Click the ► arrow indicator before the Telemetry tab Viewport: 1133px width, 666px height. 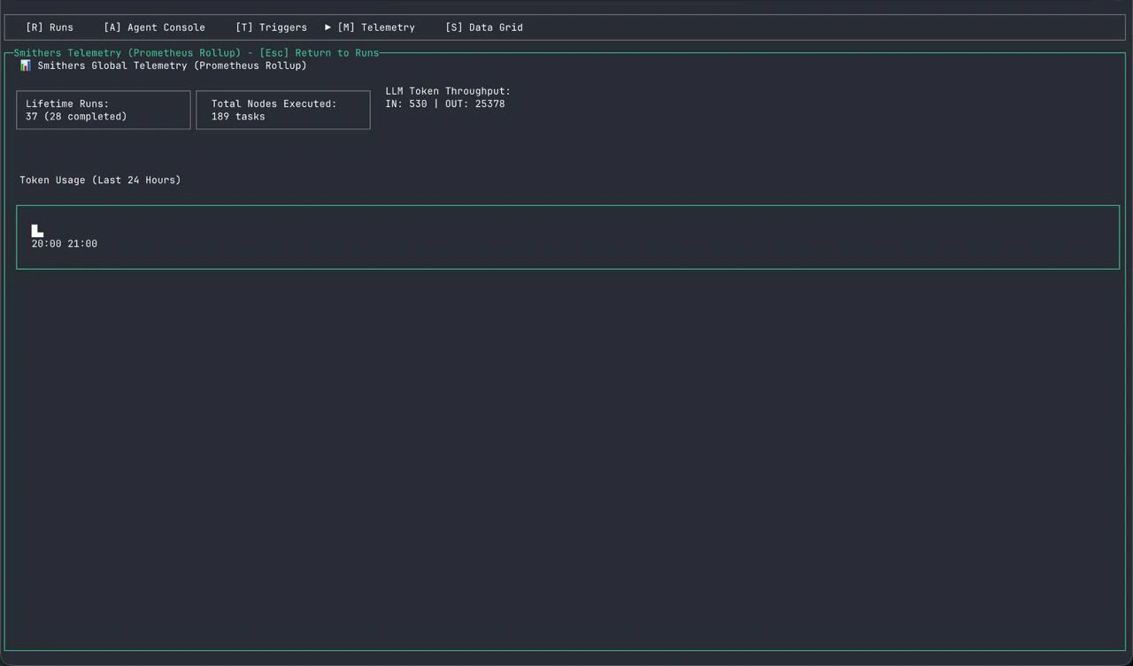328,27
